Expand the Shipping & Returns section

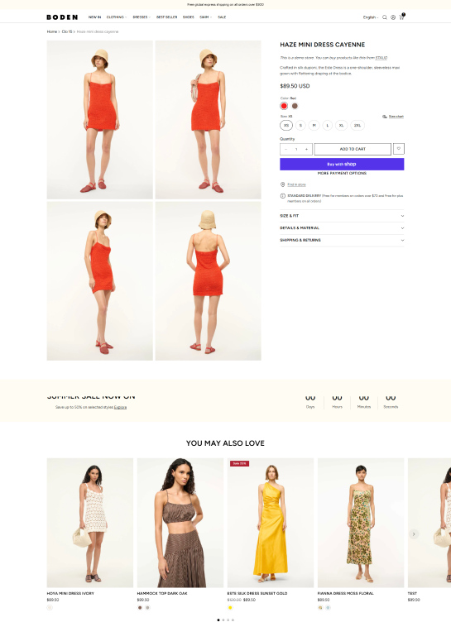coord(342,241)
